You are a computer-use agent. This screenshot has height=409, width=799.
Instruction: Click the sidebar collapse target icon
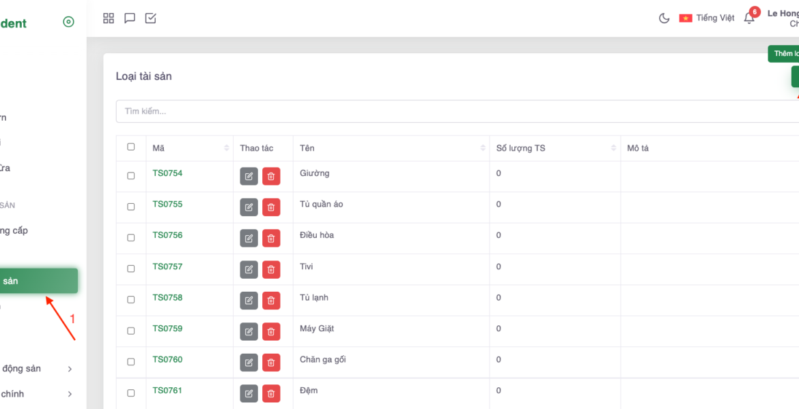coord(68,22)
